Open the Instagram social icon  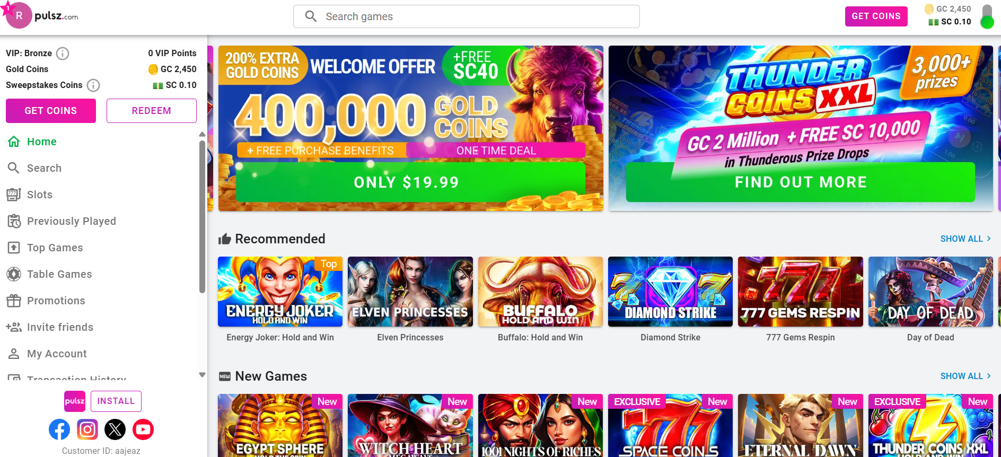click(87, 429)
